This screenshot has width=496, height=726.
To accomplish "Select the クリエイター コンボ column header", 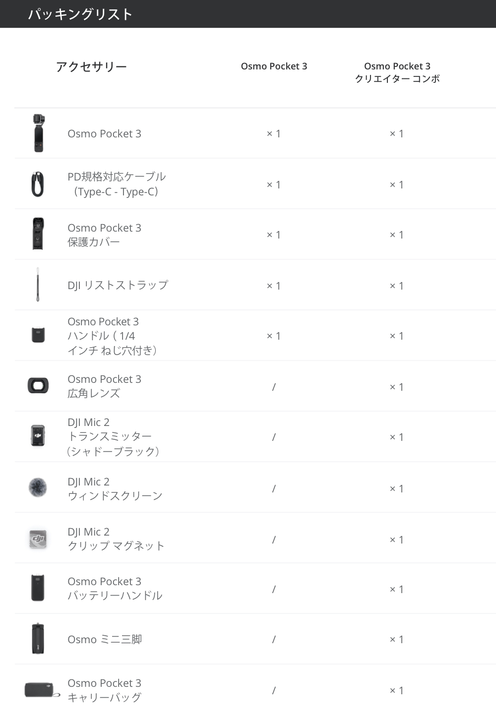I will point(397,72).
